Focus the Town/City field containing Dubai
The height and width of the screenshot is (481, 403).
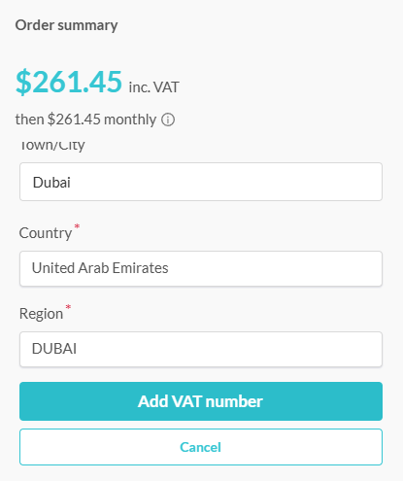coord(201,182)
